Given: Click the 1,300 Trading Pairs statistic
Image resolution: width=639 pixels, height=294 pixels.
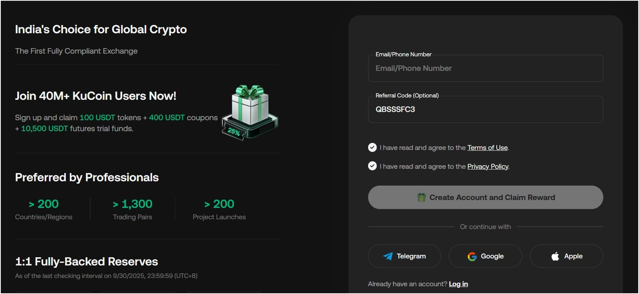Looking at the screenshot, I should point(133,209).
